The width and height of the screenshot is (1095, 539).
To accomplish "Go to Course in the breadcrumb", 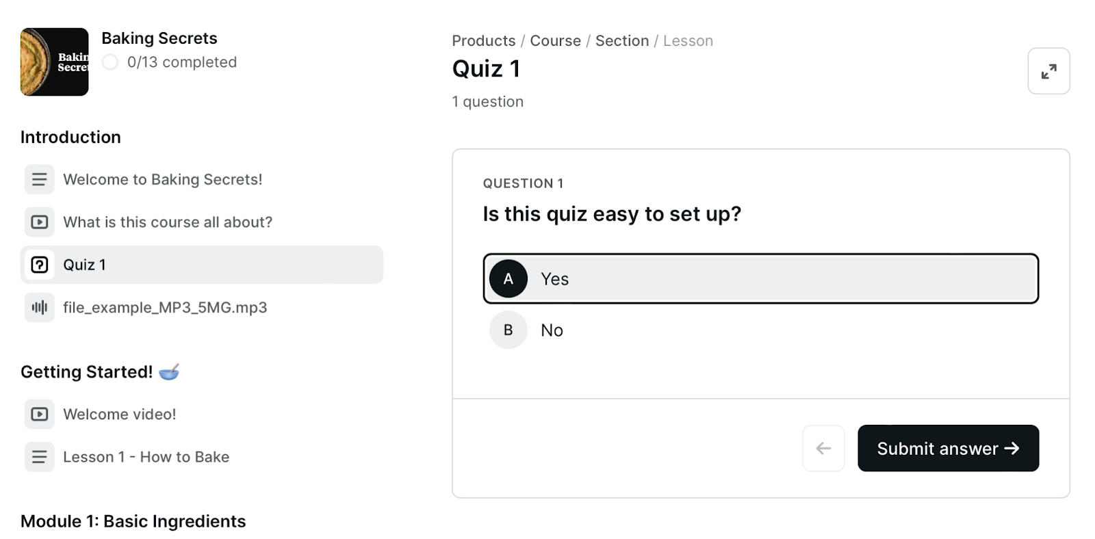I will coord(555,41).
